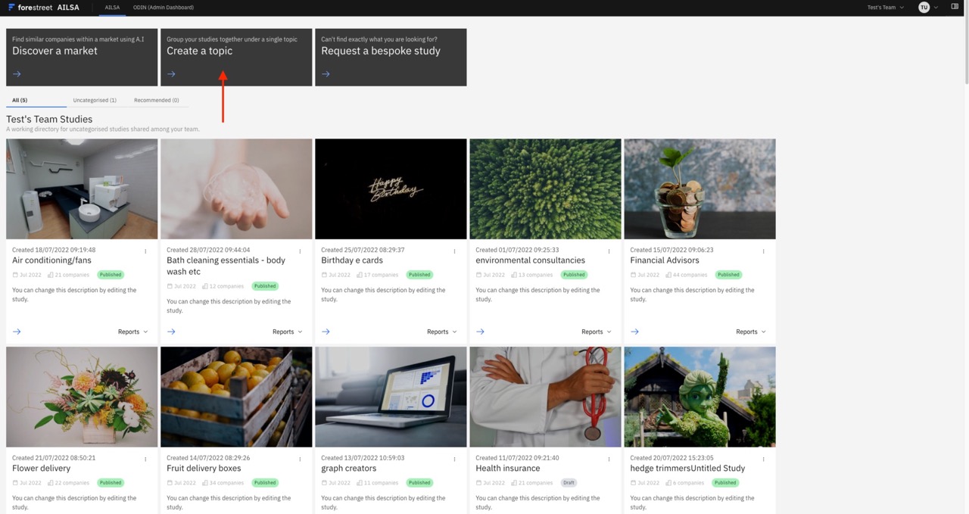The width and height of the screenshot is (969, 514).
Task: Open the Air conditioning/fans study title
Action: pyautogui.click(x=51, y=260)
